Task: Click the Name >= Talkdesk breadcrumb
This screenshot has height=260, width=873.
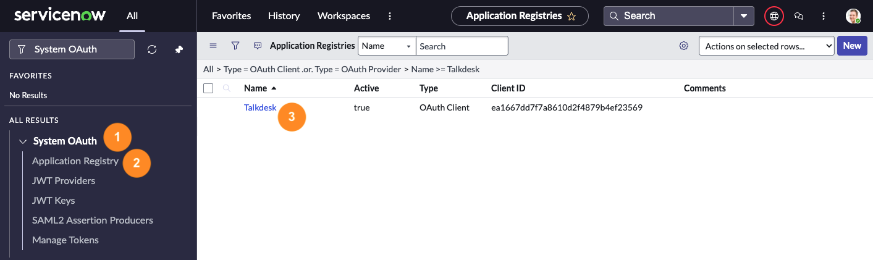Action: (x=445, y=69)
